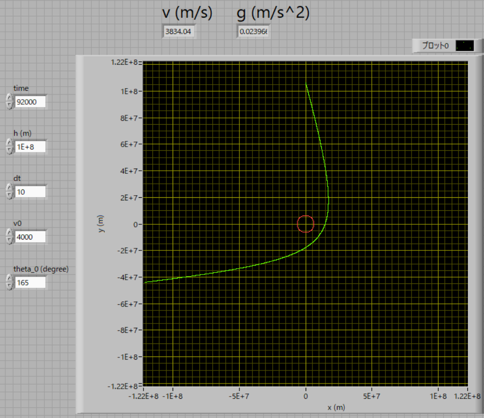
Task: Click the increment arrow for time
Action: (9, 98)
